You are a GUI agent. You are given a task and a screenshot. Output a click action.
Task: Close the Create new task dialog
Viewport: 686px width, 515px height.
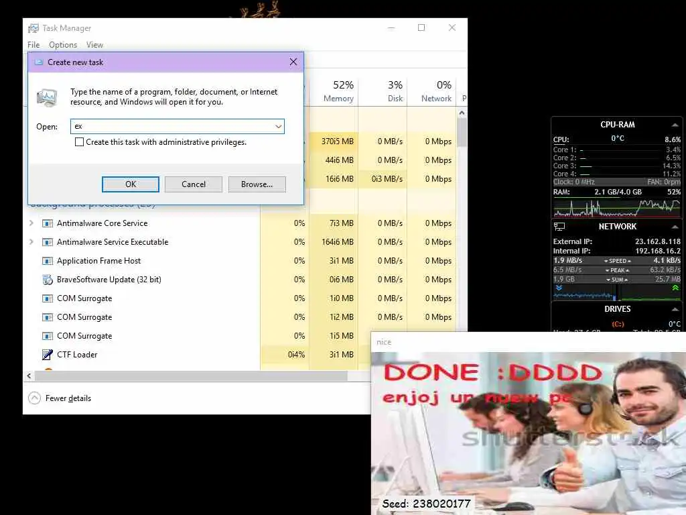coord(293,62)
